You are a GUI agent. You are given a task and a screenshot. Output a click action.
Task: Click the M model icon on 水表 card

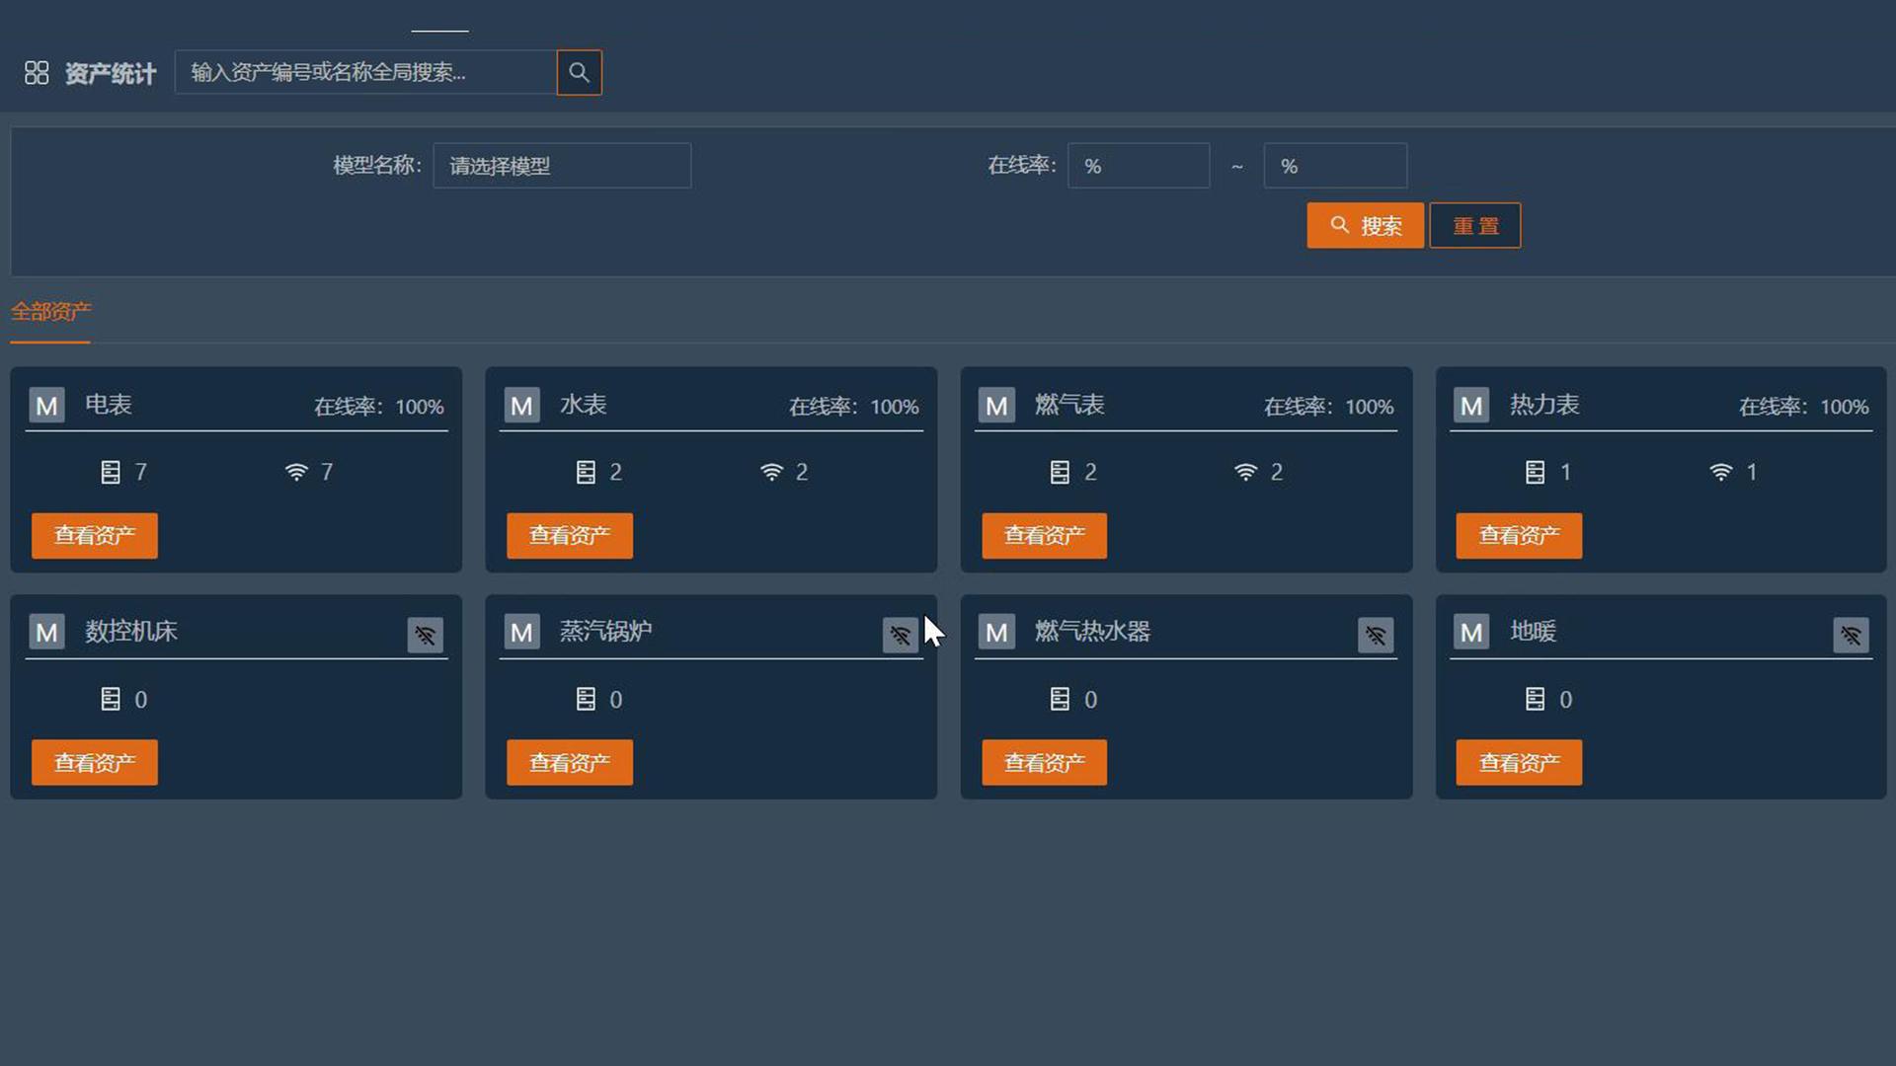tap(521, 406)
